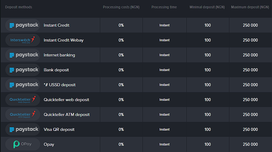Click the Quickteller ATM Deposit logo
Viewport: 272px width, 152px height.
(23, 114)
